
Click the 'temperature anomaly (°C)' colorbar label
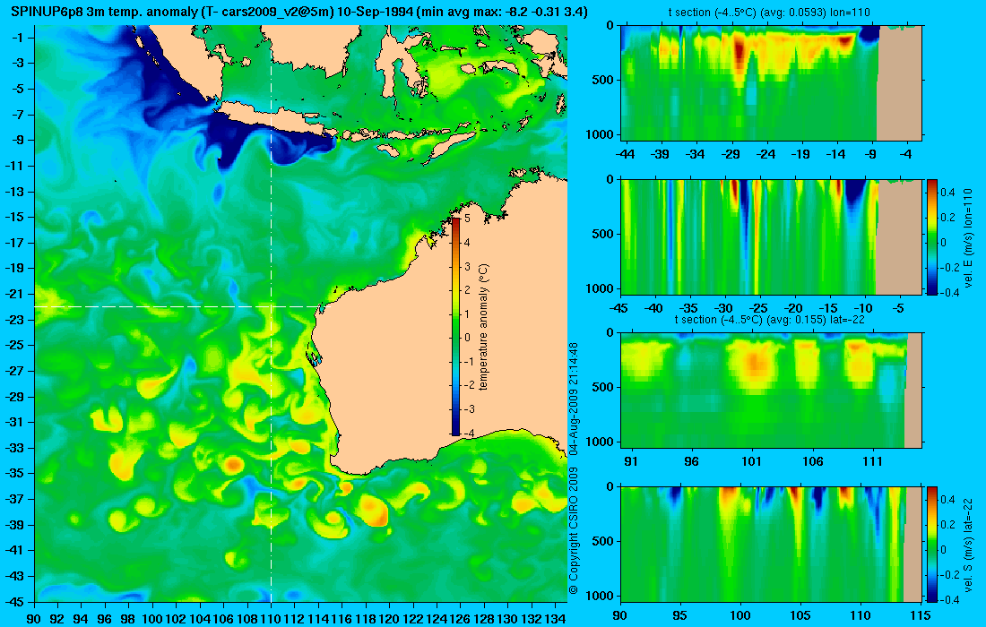483,327
